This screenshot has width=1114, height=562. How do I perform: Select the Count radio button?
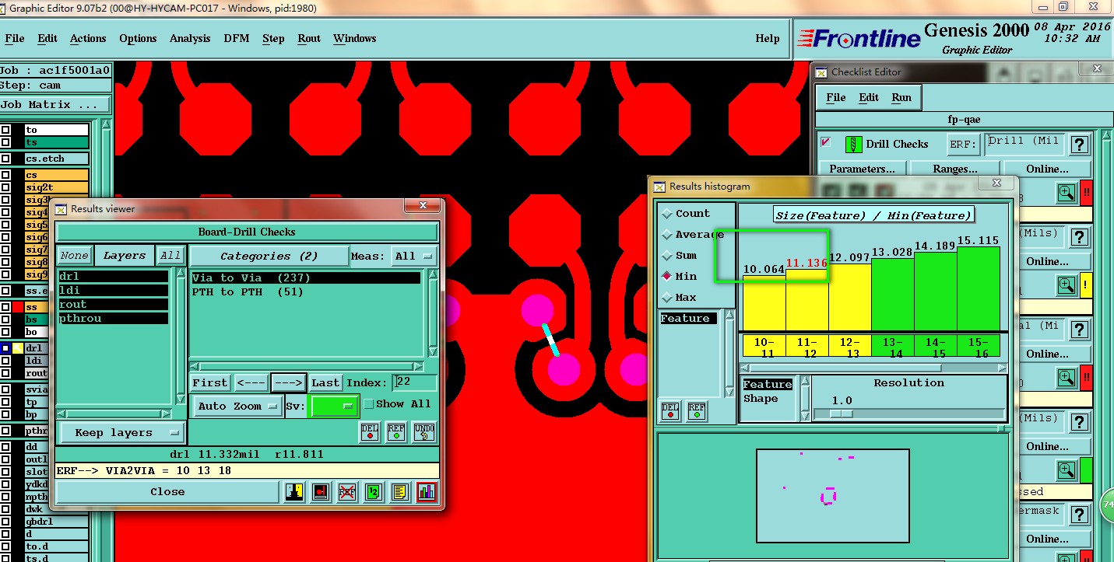667,213
